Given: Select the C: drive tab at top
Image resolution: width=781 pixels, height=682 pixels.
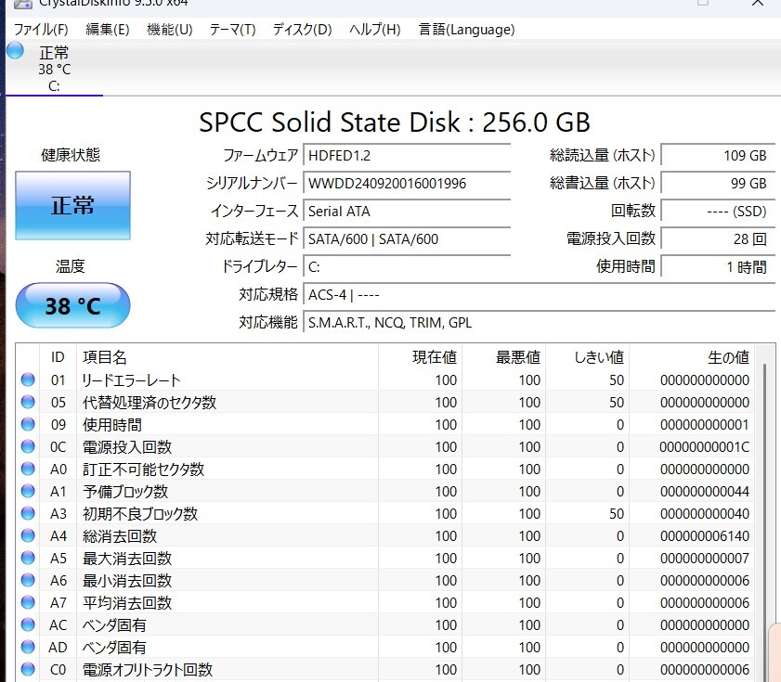Looking at the screenshot, I should (x=54, y=69).
